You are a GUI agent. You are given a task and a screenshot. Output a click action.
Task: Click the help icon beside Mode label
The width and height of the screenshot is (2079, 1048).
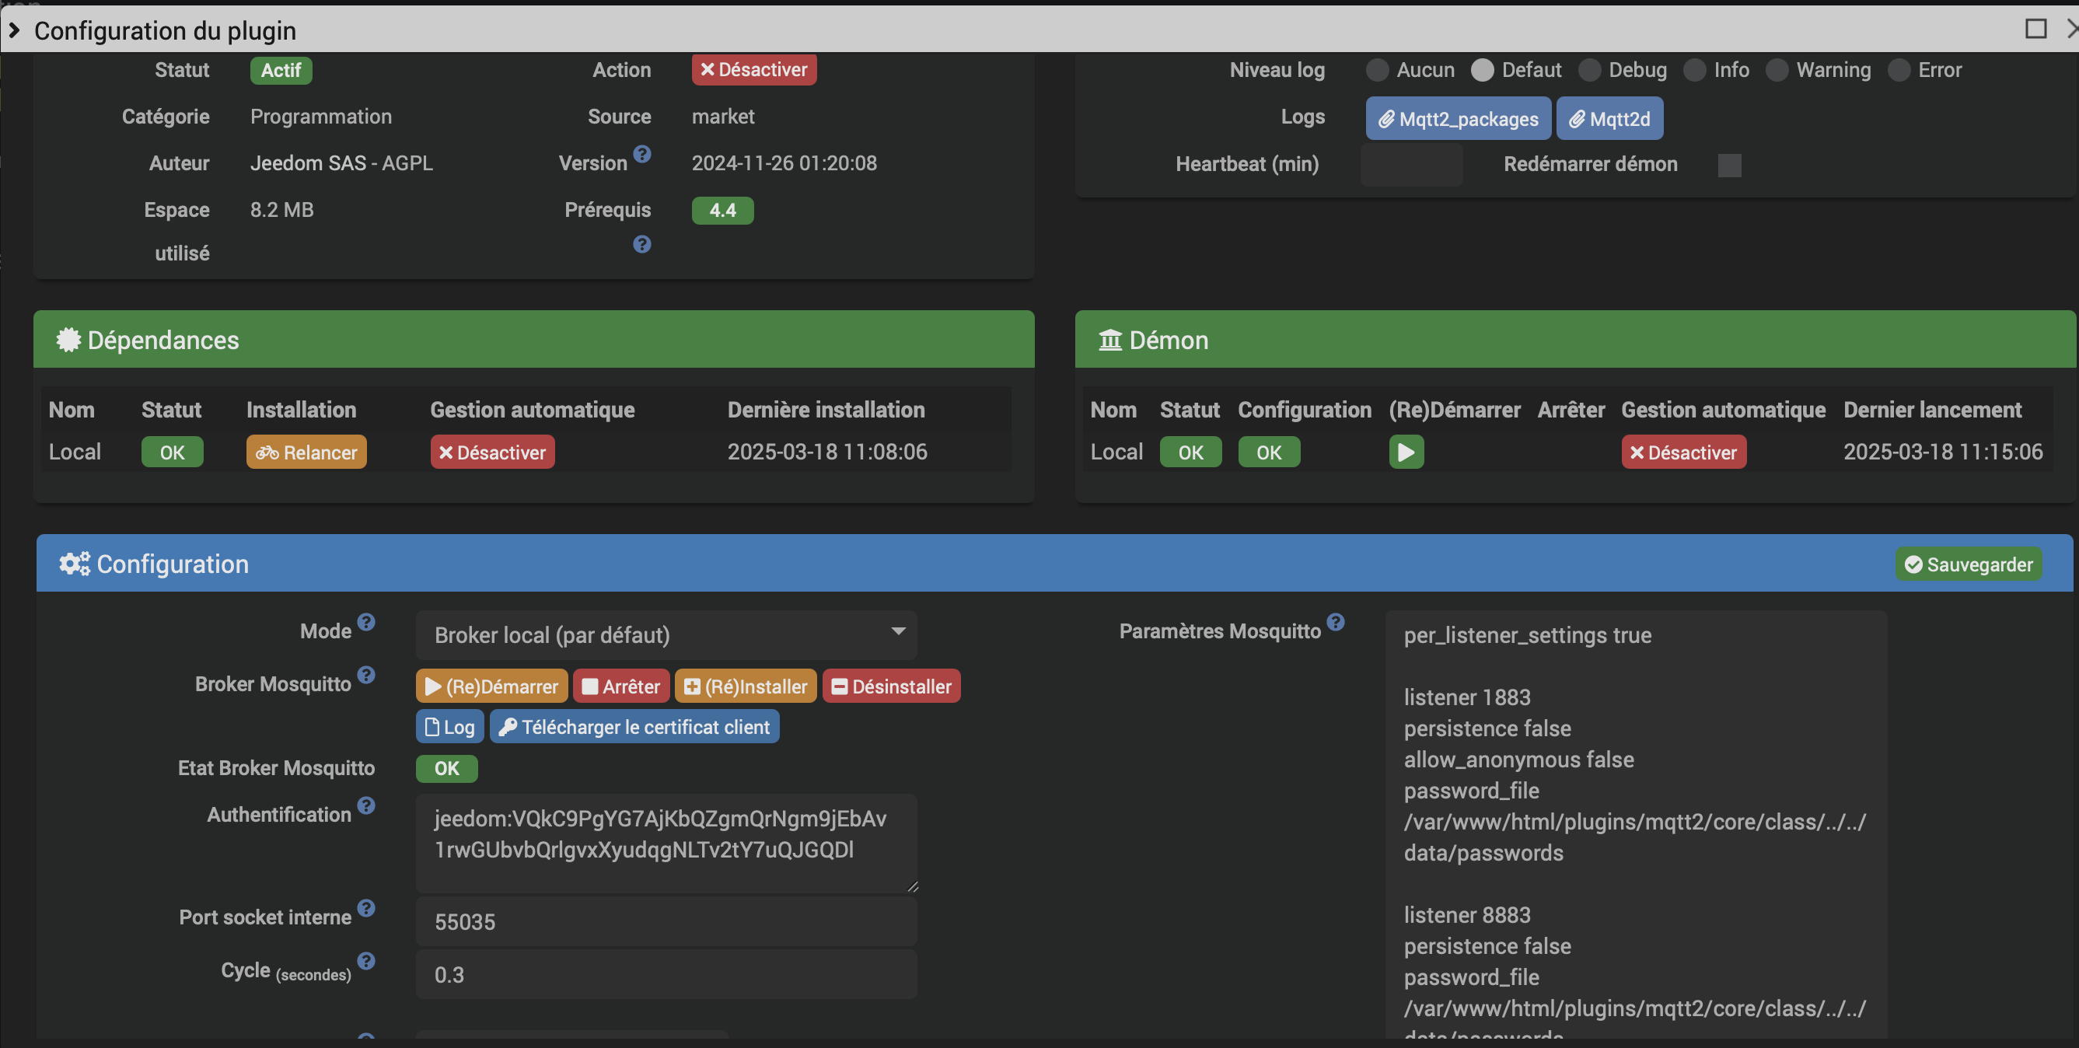366,622
